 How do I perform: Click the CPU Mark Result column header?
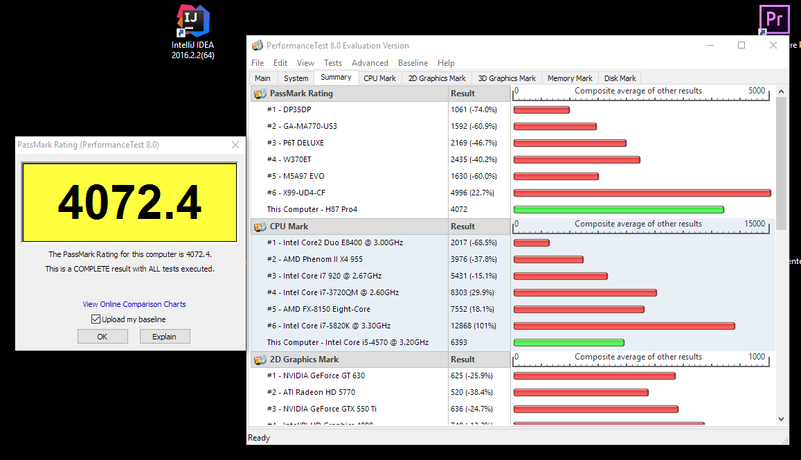pos(479,227)
